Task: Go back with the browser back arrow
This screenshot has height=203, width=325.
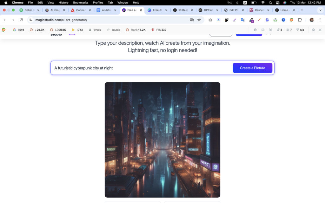Action: click(x=5, y=20)
